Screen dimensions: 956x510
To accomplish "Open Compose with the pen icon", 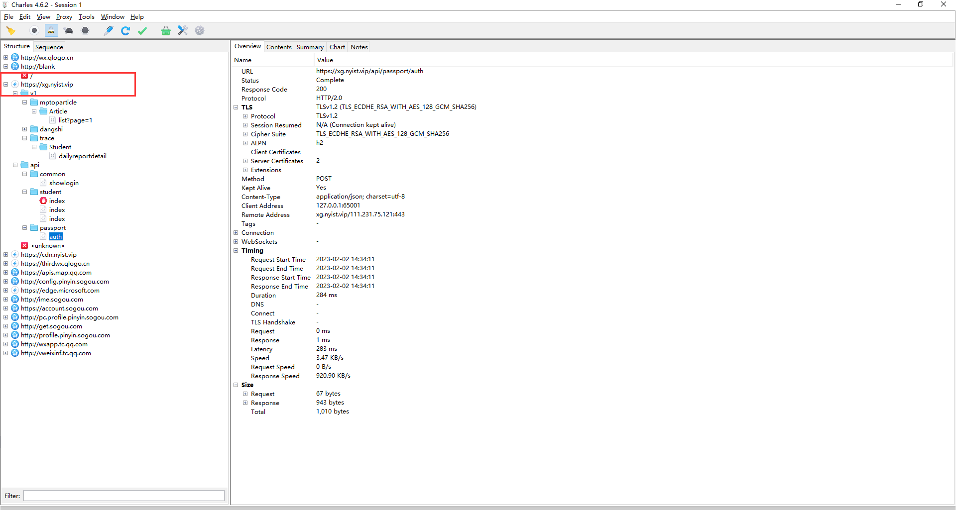I will point(108,31).
